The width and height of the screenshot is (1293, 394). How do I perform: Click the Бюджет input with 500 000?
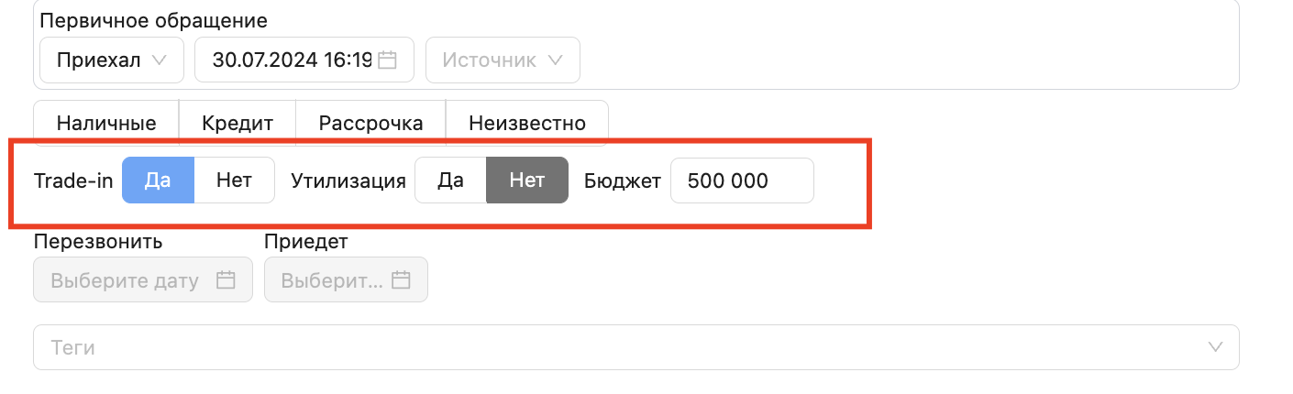pyautogui.click(x=741, y=181)
